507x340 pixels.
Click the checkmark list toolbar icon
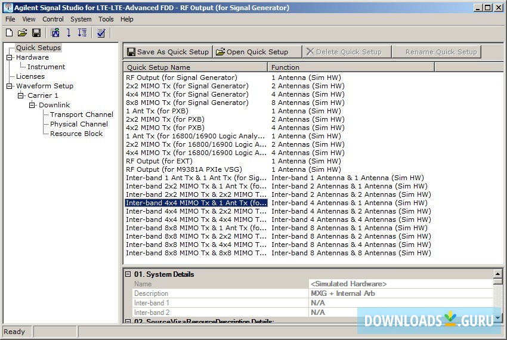click(101, 33)
